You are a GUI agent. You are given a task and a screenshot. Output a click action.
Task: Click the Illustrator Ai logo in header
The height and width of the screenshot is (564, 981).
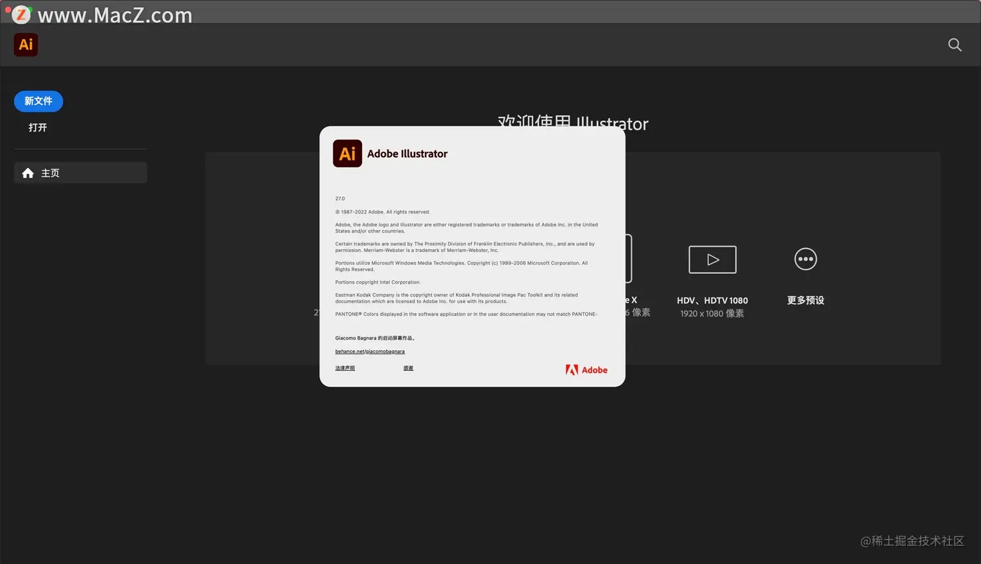[26, 45]
